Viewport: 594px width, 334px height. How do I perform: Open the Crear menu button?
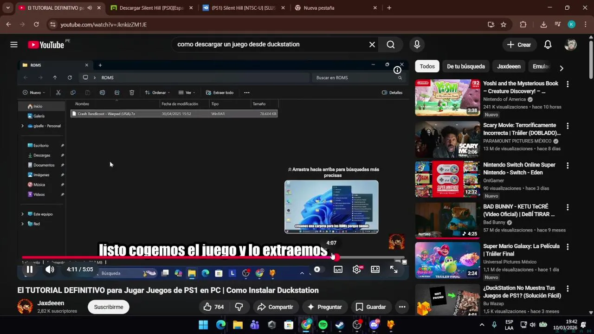click(519, 45)
